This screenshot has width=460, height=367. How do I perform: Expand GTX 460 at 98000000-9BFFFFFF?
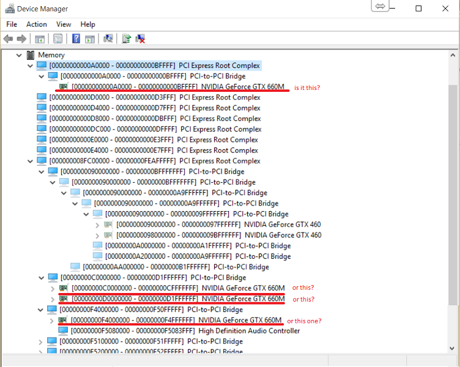click(x=97, y=235)
